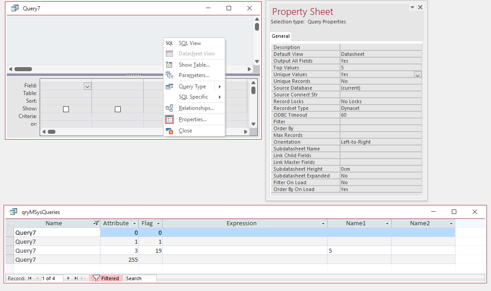Click the Relationships icon
This screenshot has width=491, height=291.
click(169, 108)
